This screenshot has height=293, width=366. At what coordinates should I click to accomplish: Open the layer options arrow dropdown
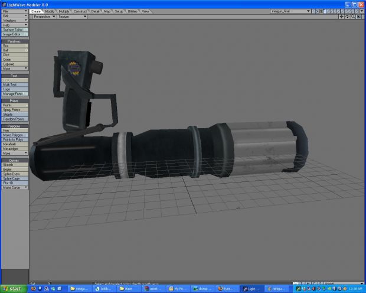[x=362, y=11]
